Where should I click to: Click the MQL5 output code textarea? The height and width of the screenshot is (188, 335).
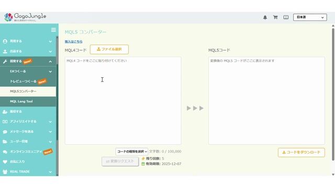click(266, 100)
